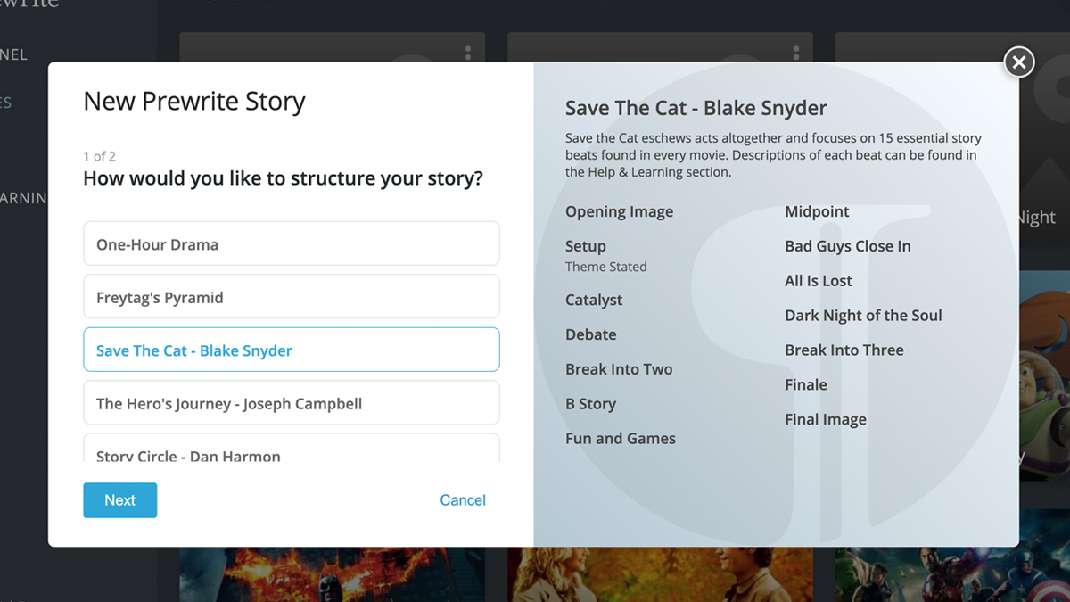Click the Theme Stated sub-beat
The height and width of the screenshot is (602, 1070).
tap(606, 267)
